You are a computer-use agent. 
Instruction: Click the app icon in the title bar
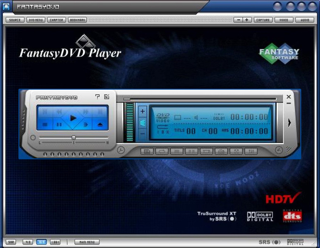[x=7, y=6]
